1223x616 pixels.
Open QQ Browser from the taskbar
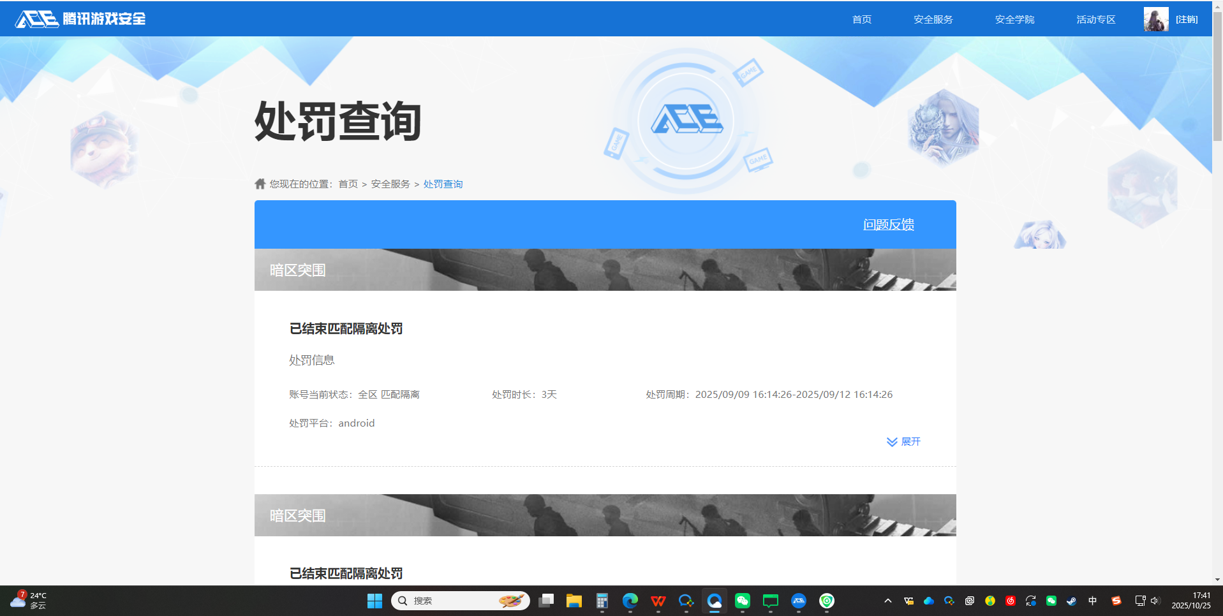[715, 600]
